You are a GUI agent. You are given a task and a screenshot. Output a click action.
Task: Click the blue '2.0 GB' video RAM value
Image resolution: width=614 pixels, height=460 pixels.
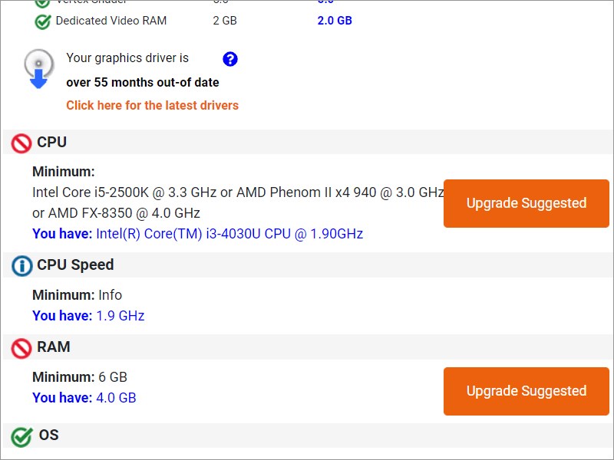335,21
